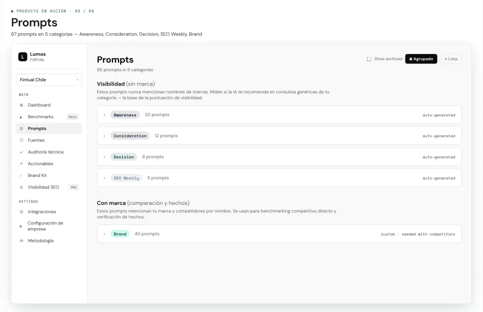Click the Dashboard grid icon in sidebar
483x312 pixels.
click(21, 105)
